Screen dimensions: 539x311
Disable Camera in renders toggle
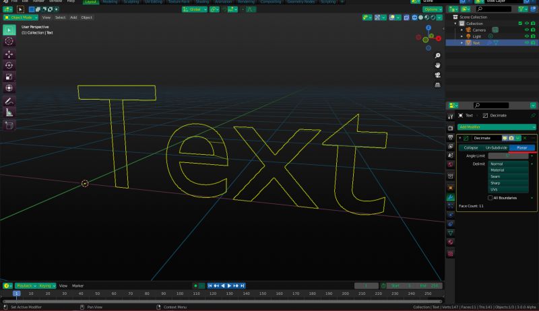(x=533, y=30)
